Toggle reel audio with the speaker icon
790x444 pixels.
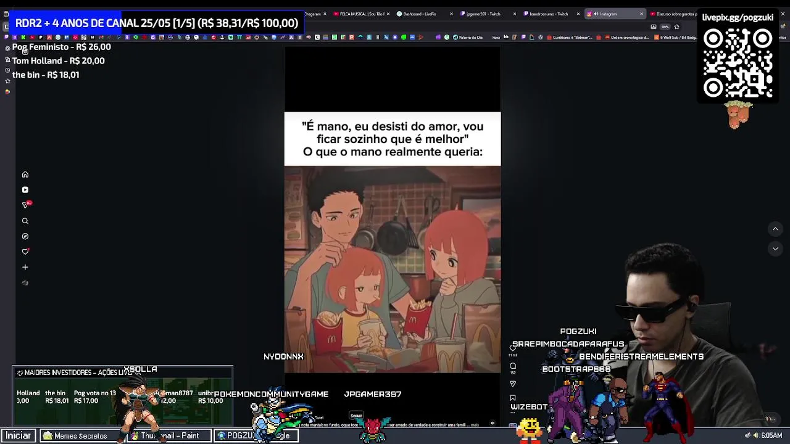493,423
